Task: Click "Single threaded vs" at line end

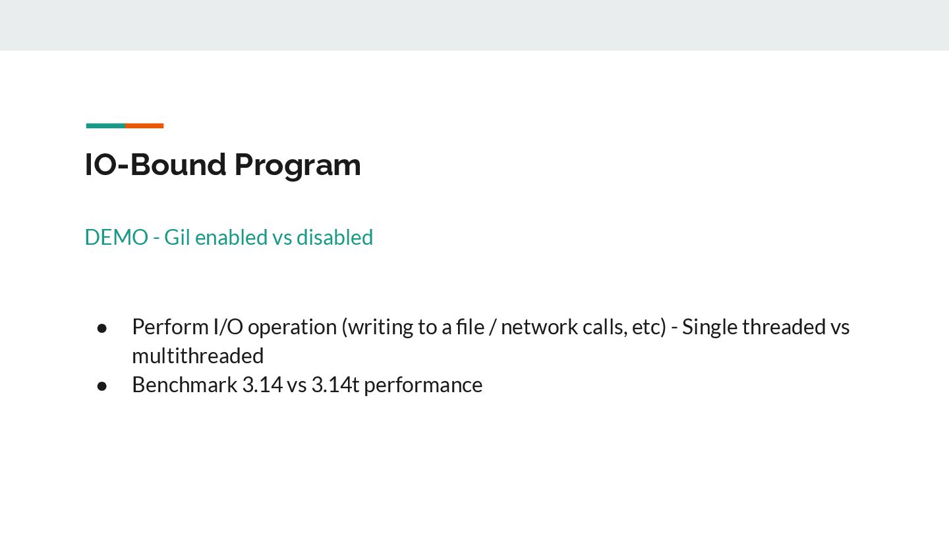Action: [766, 326]
